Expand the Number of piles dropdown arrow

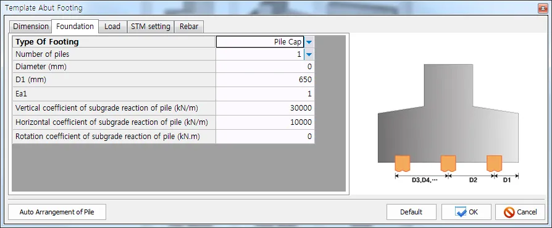309,54
